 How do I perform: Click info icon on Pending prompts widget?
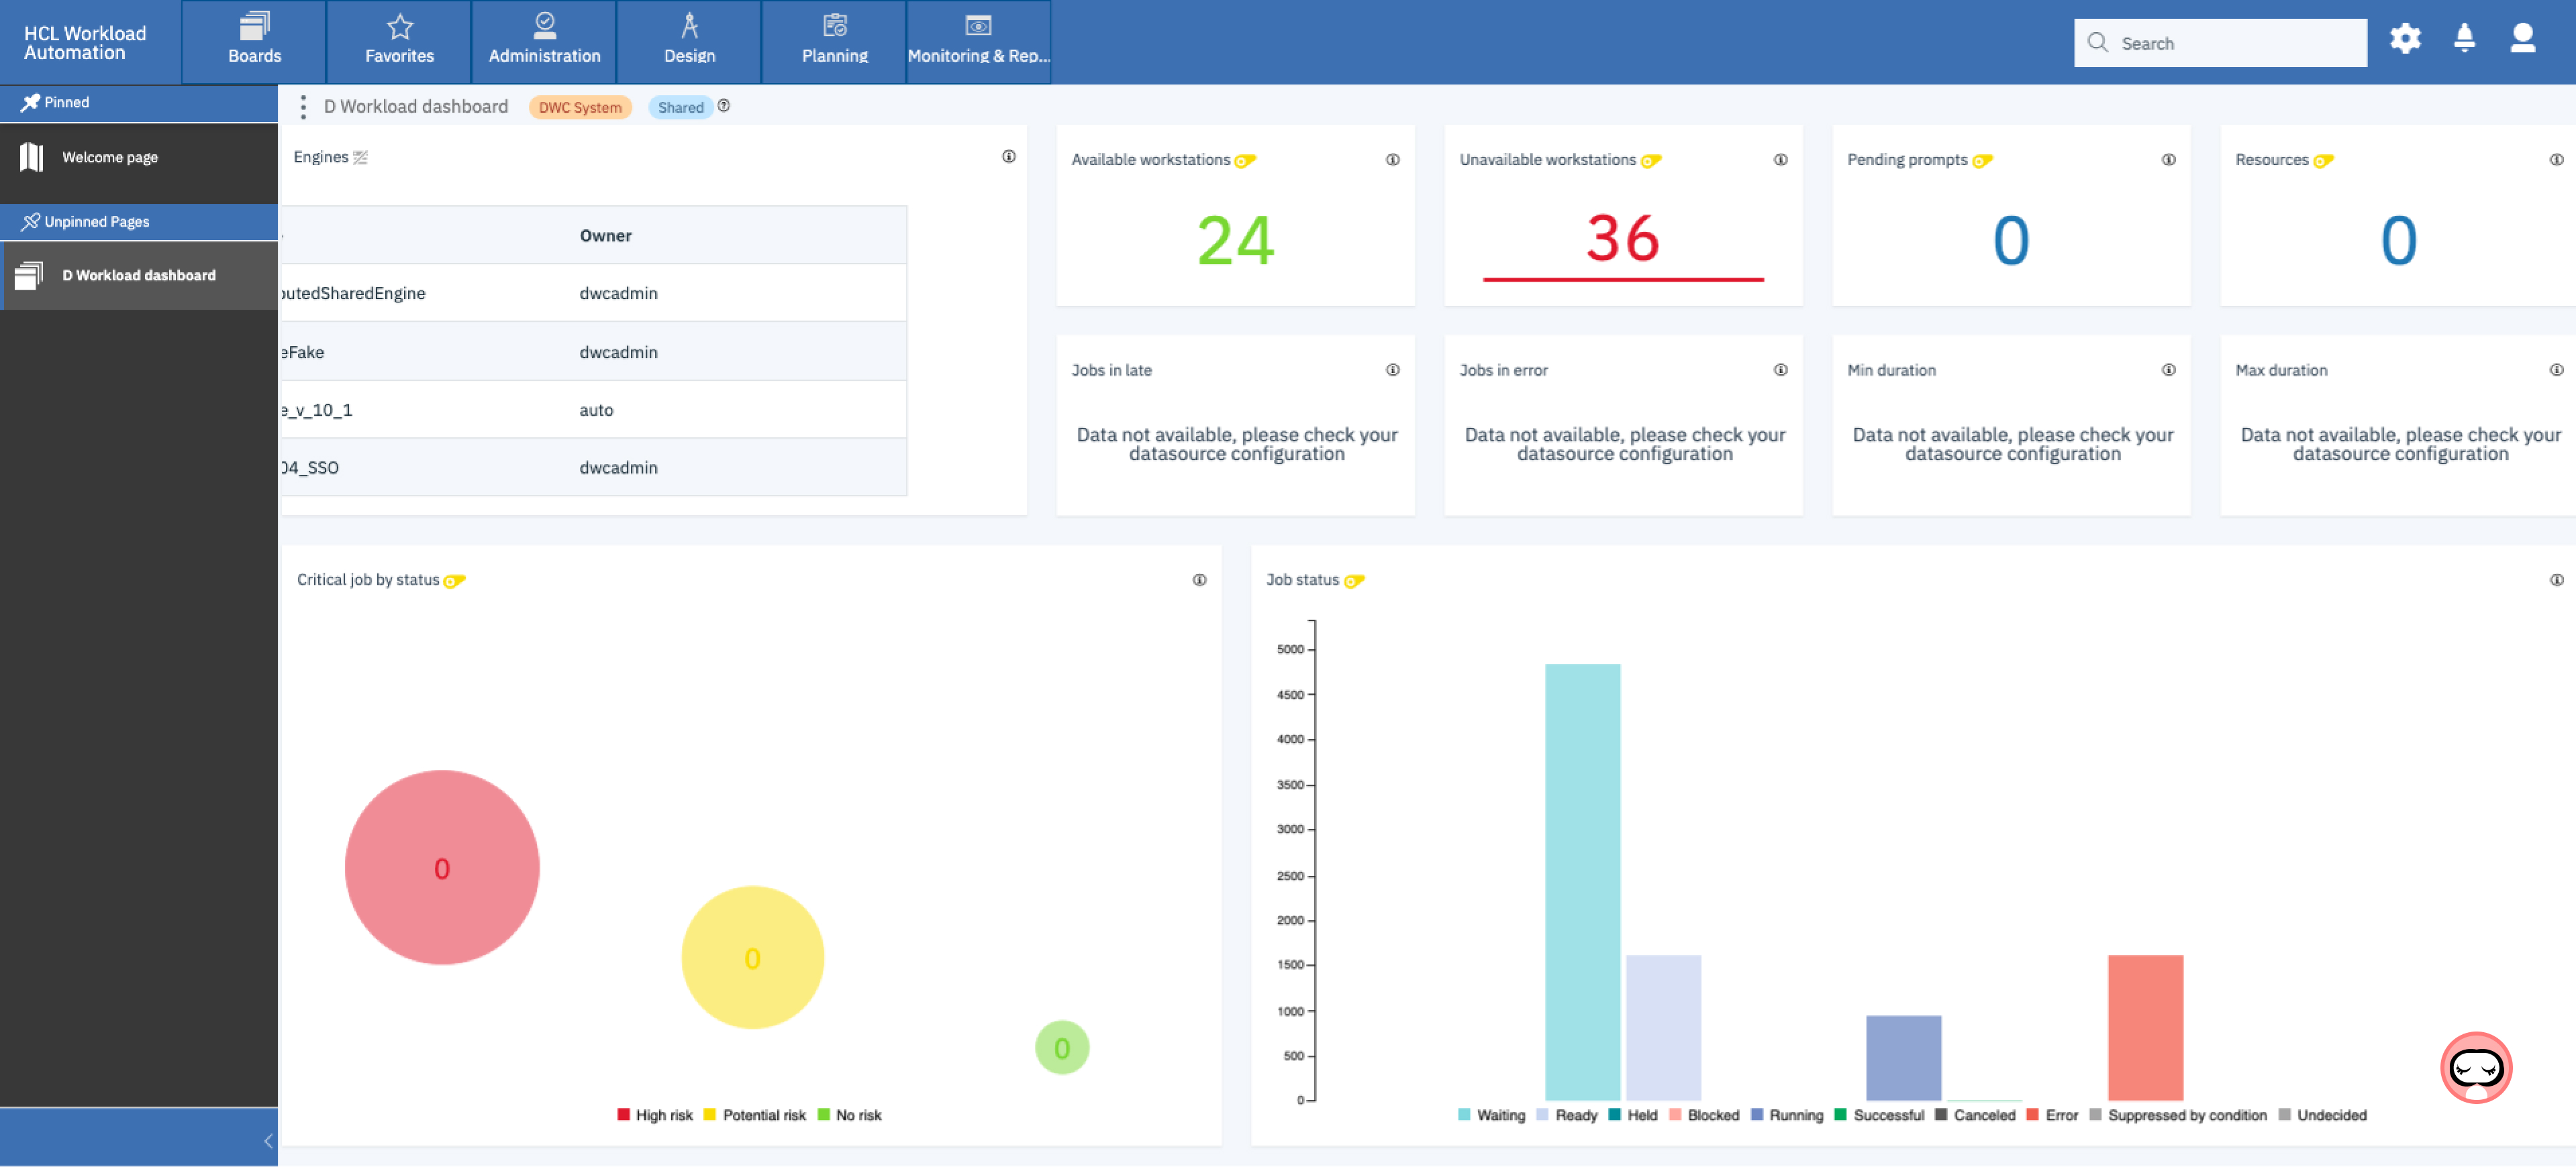point(2168,160)
